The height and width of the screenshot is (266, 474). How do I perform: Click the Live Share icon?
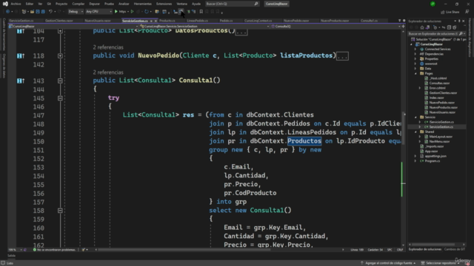tap(443, 12)
